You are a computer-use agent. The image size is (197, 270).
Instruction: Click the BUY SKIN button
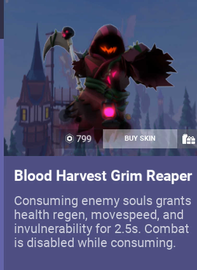[x=140, y=139]
